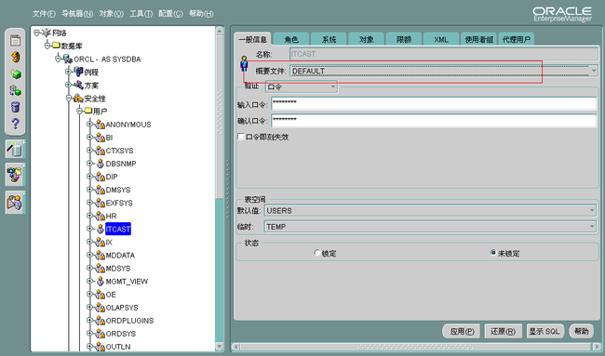This screenshot has height=356, width=605.
Task: Open the change management tools drawer icon
Action: 15,175
